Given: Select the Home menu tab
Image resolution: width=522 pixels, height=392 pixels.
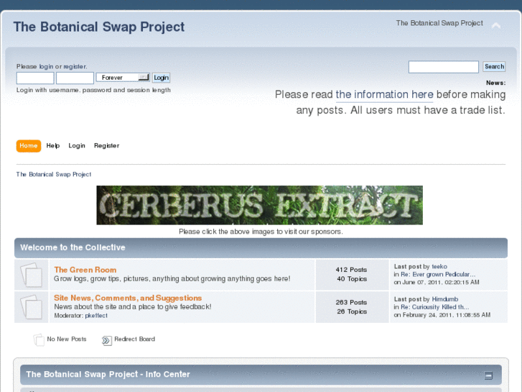Looking at the screenshot, I should tap(29, 146).
